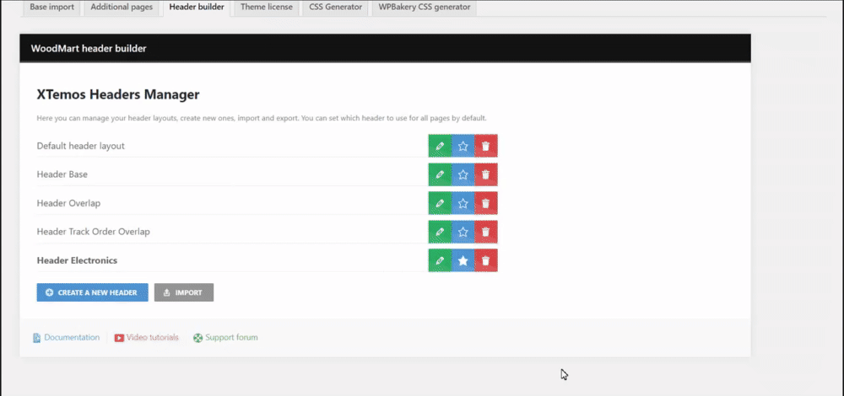Open the Theme license tab

267,8
